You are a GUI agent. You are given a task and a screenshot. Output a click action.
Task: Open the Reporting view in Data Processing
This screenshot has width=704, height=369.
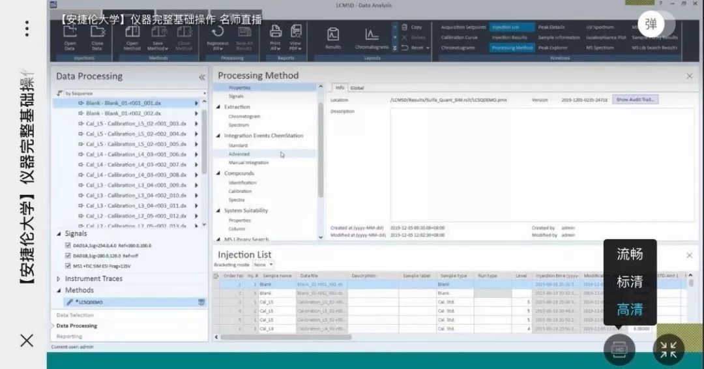(70, 336)
